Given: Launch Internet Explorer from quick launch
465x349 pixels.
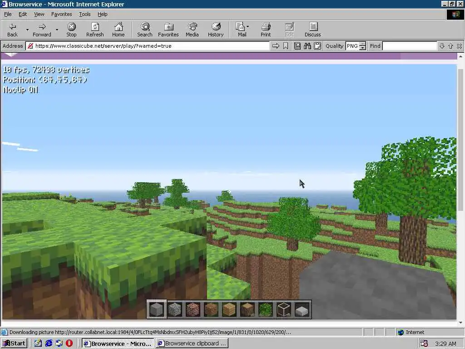Looking at the screenshot, I should coord(49,344).
